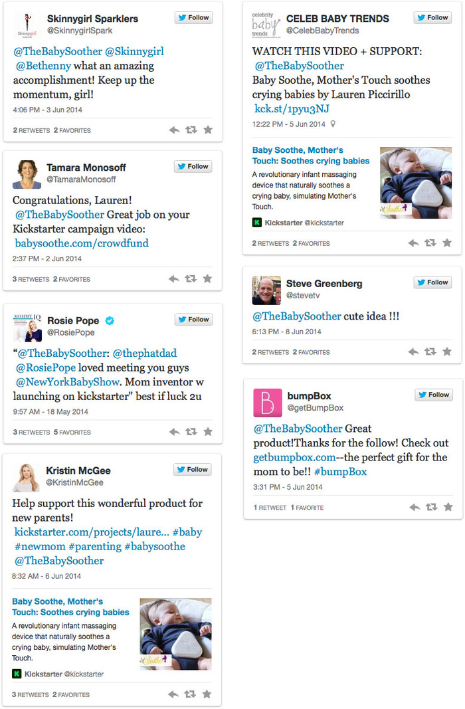Retweet Kristin McGee's tweet
Screen dimensions: 465x709
[x=190, y=694]
